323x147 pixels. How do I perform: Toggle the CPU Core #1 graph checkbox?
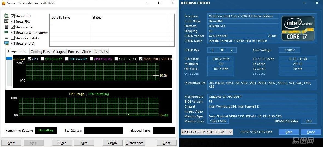click(x=42, y=59)
